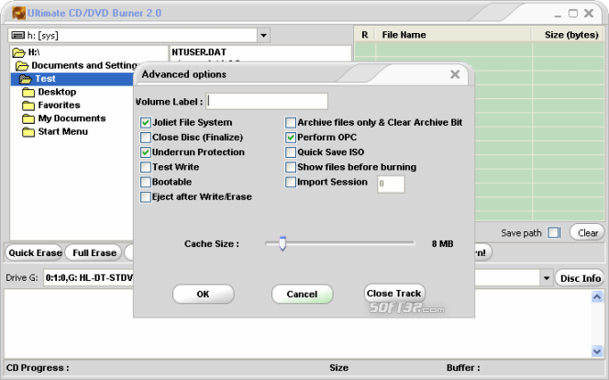This screenshot has width=609, height=380.
Task: Select the Test folder in tree
Action: (x=46, y=79)
